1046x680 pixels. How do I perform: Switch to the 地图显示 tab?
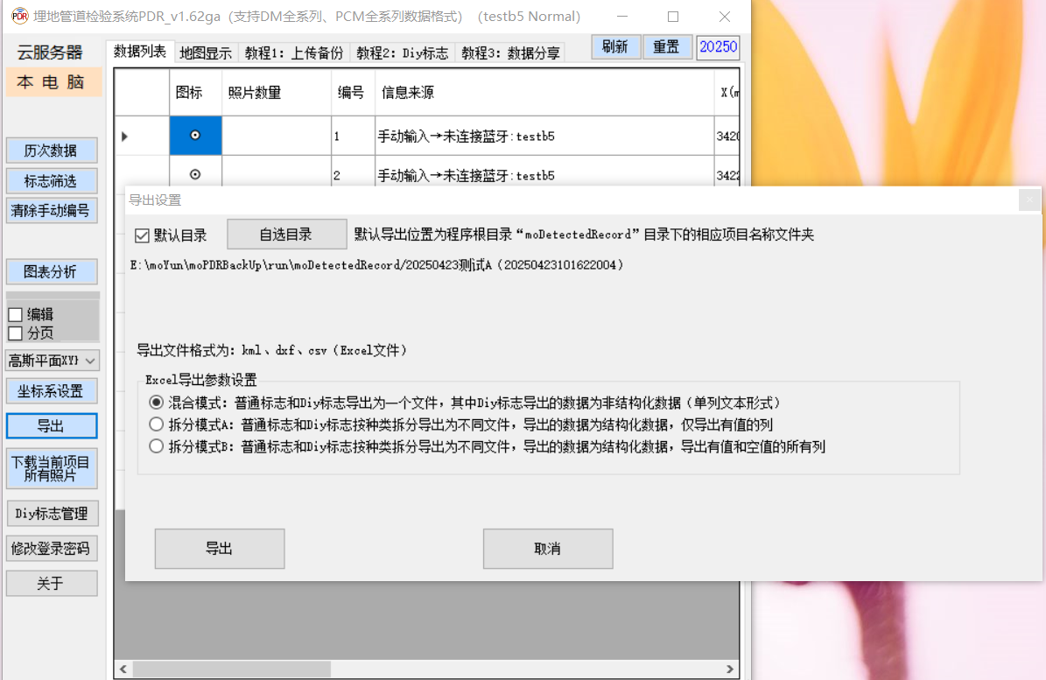(x=206, y=53)
